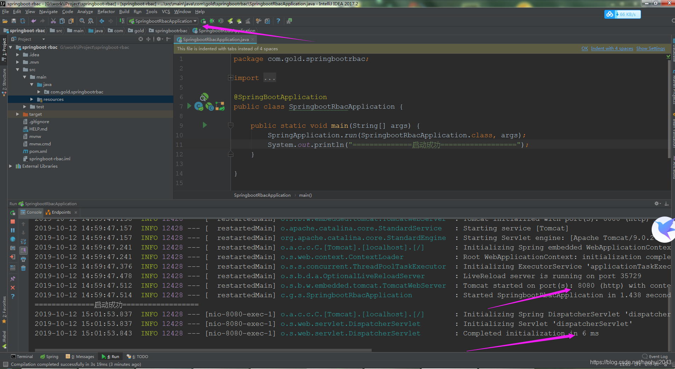Viewport: 675px width, 369px height.
Task: Toggle Scroll to End in console
Action: [23, 250]
